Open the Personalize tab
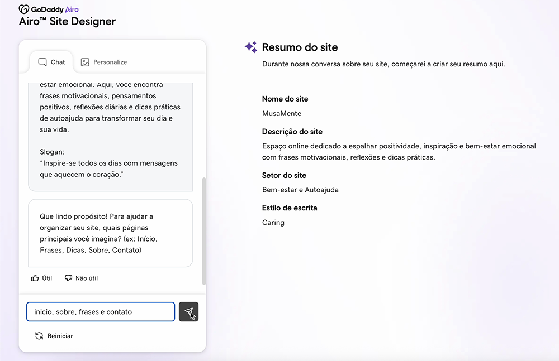 click(x=104, y=62)
